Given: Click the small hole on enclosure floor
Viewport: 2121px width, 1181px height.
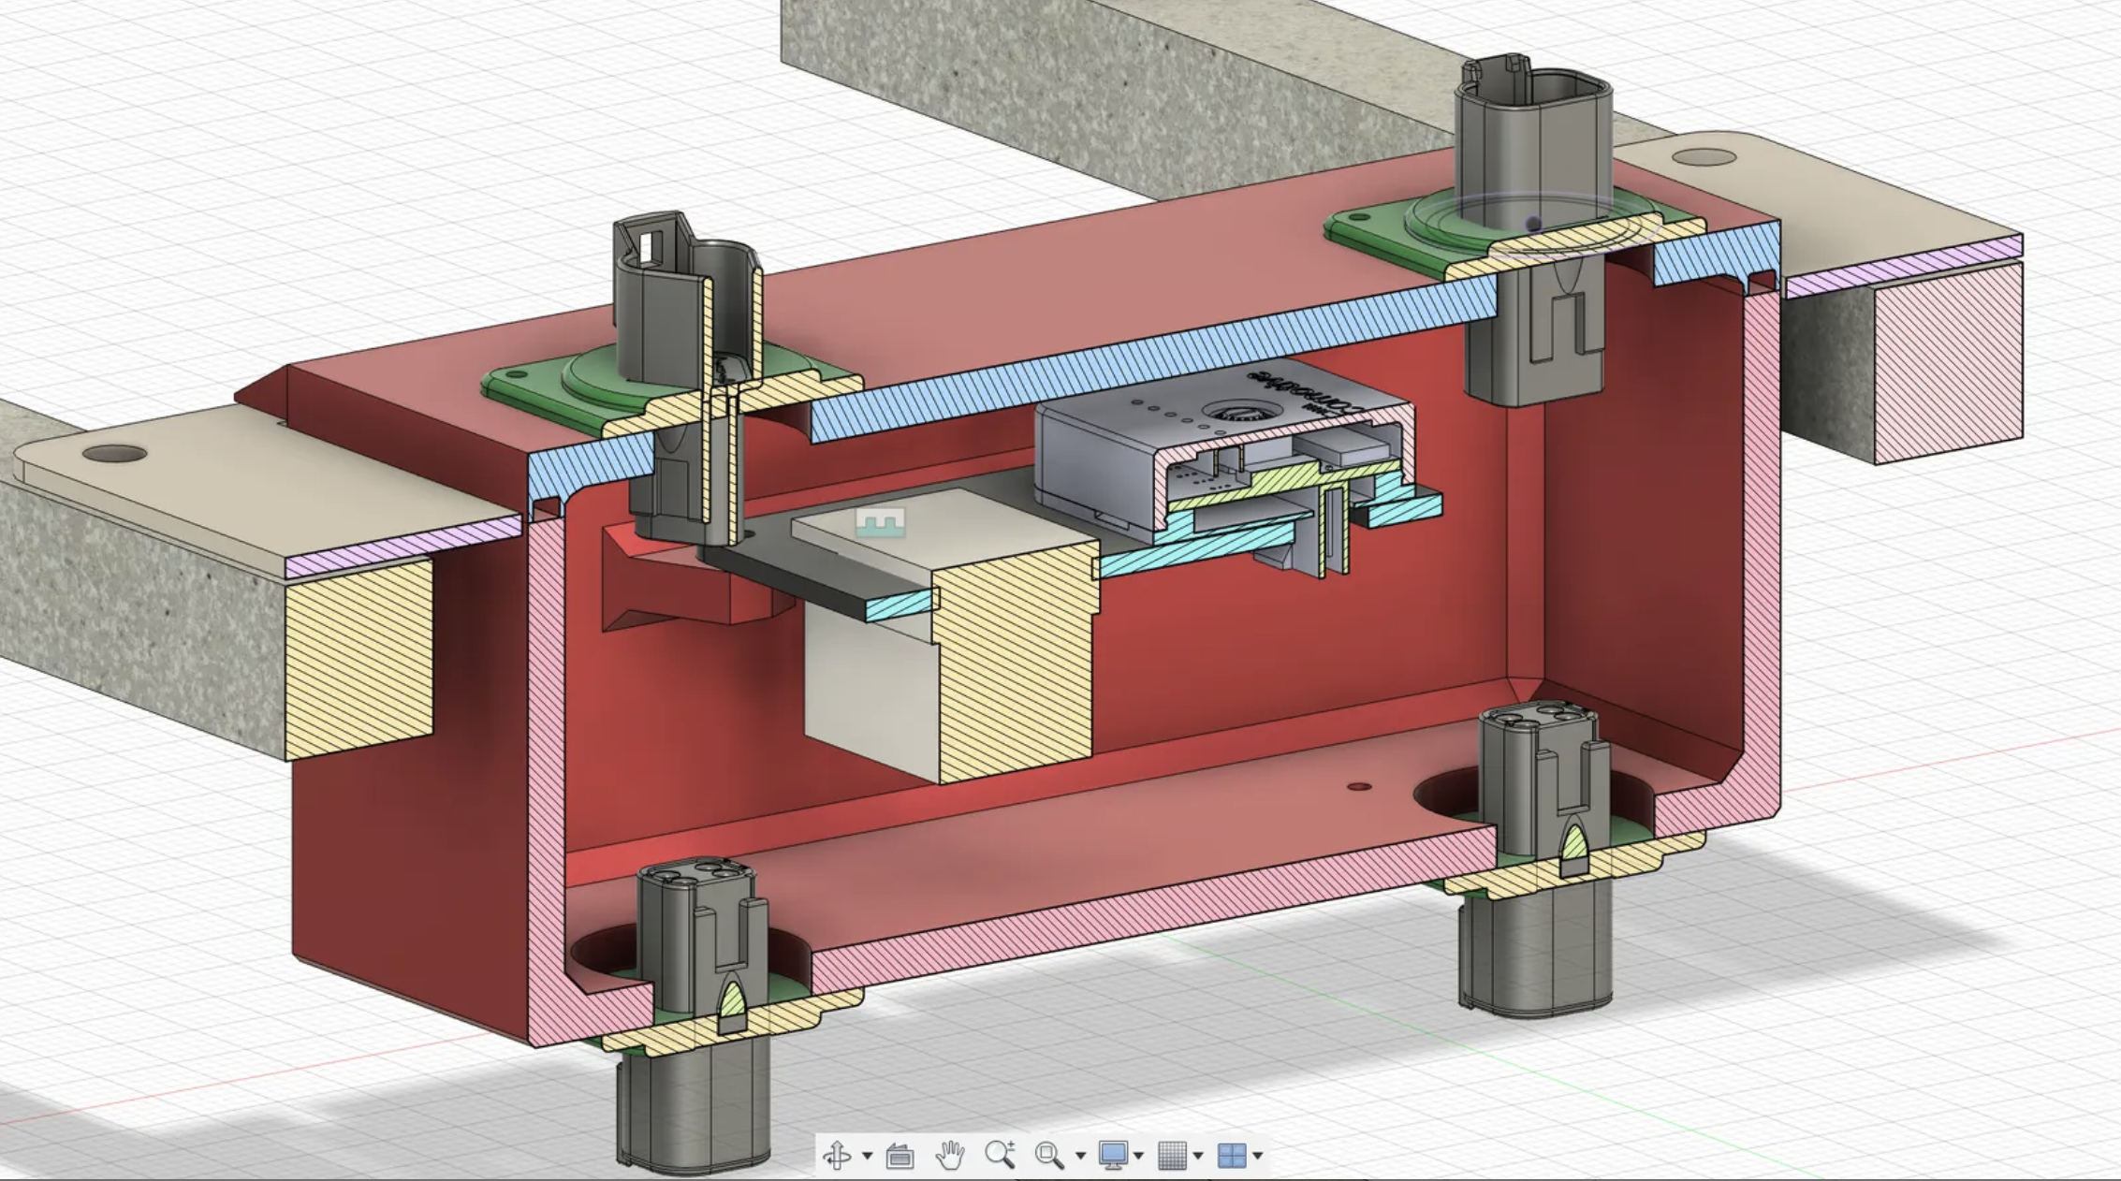Looking at the screenshot, I should click(x=1360, y=786).
